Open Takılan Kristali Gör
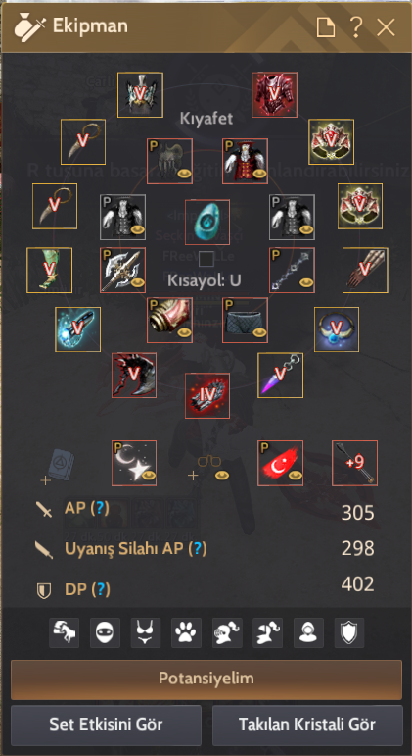Image resolution: width=412 pixels, height=756 pixels. pos(307,725)
